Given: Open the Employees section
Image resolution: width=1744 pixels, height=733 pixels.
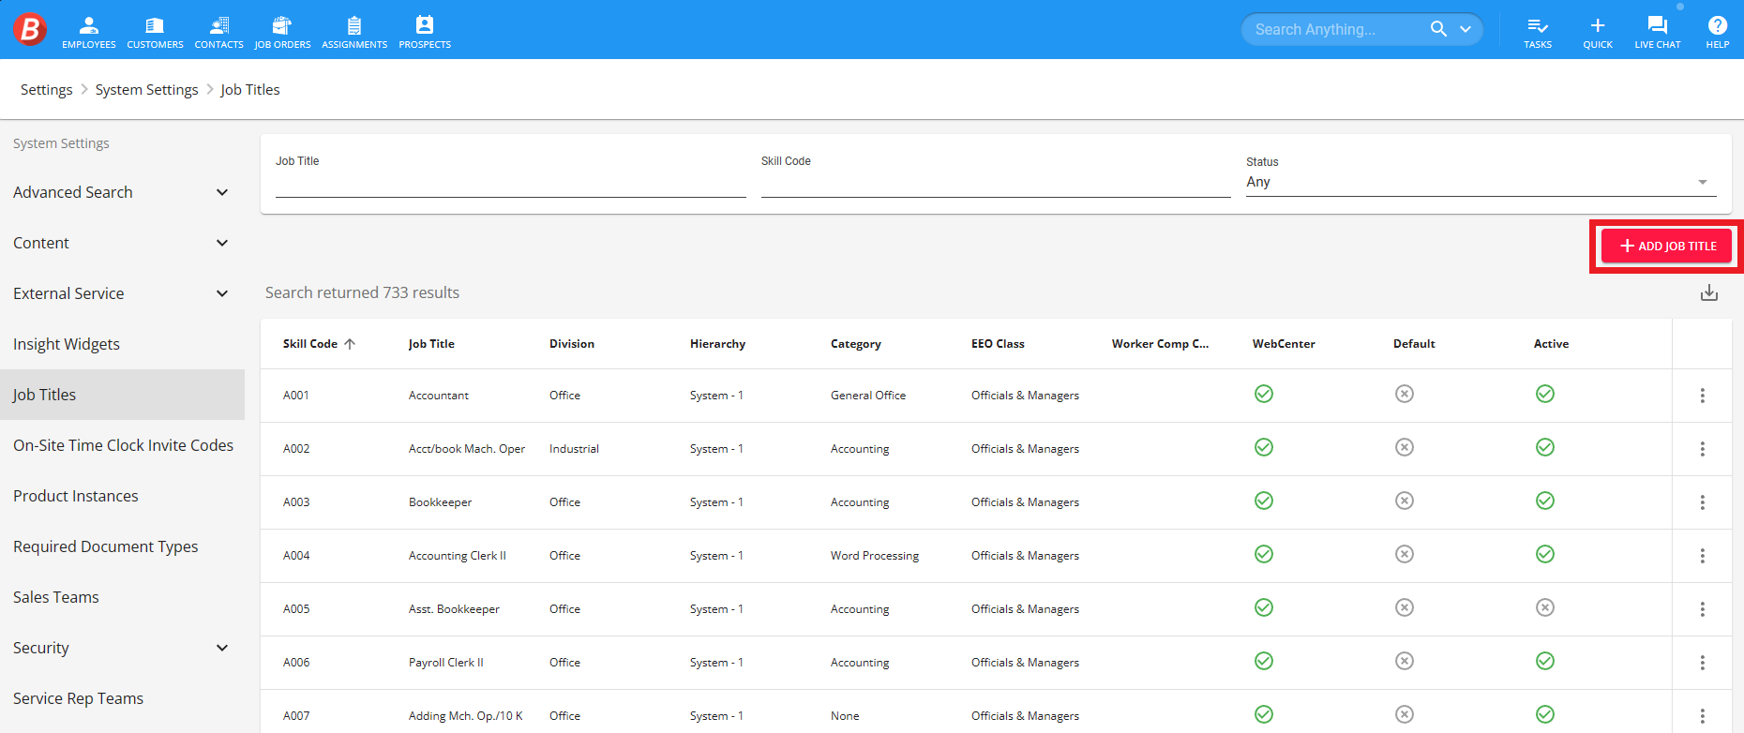Looking at the screenshot, I should (x=89, y=32).
